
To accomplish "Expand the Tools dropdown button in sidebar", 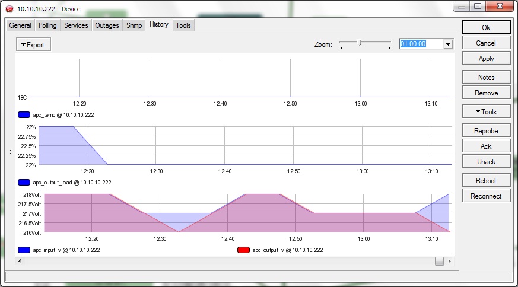I will point(487,111).
